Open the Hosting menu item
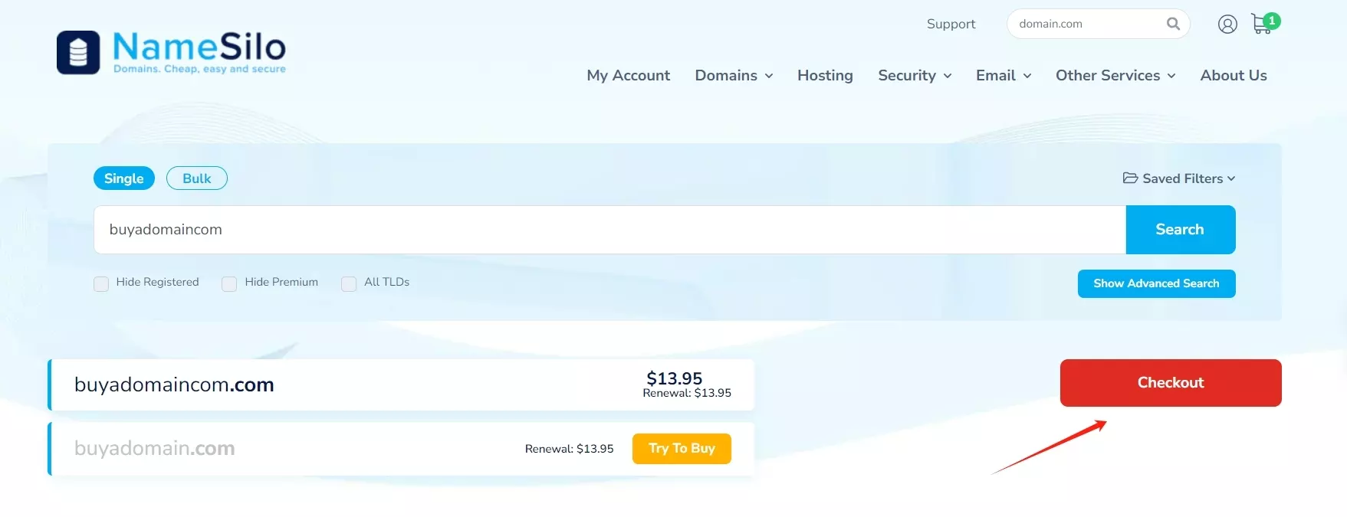This screenshot has height=517, width=1347. 825,75
